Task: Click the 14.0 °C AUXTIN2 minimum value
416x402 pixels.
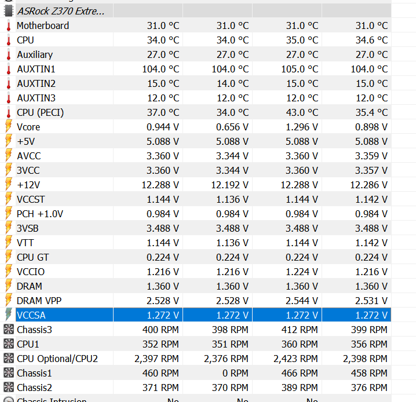Action: point(233,83)
